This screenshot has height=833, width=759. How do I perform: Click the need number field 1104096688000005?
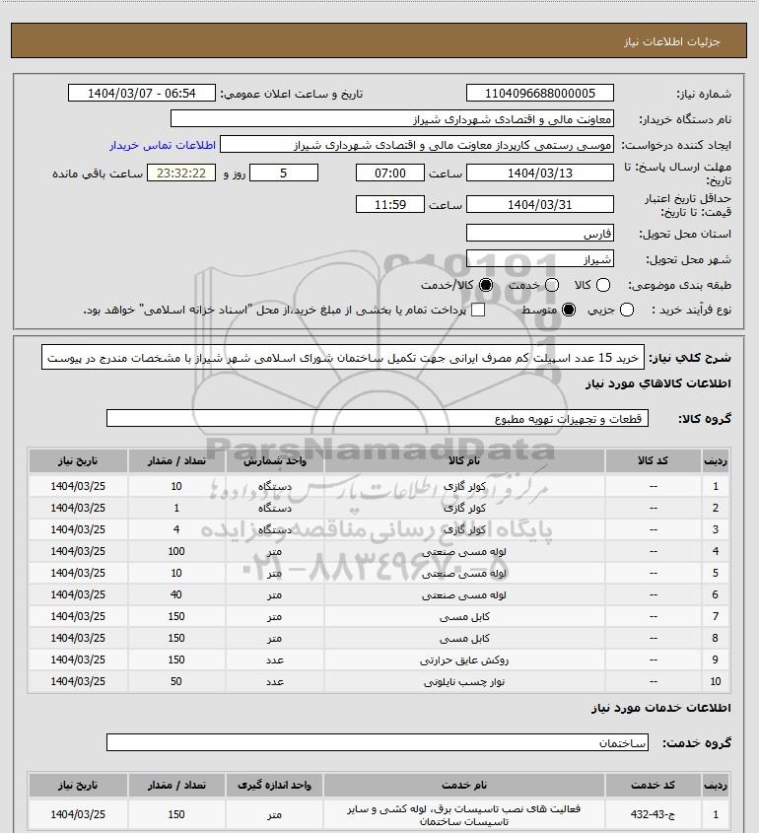point(539,93)
